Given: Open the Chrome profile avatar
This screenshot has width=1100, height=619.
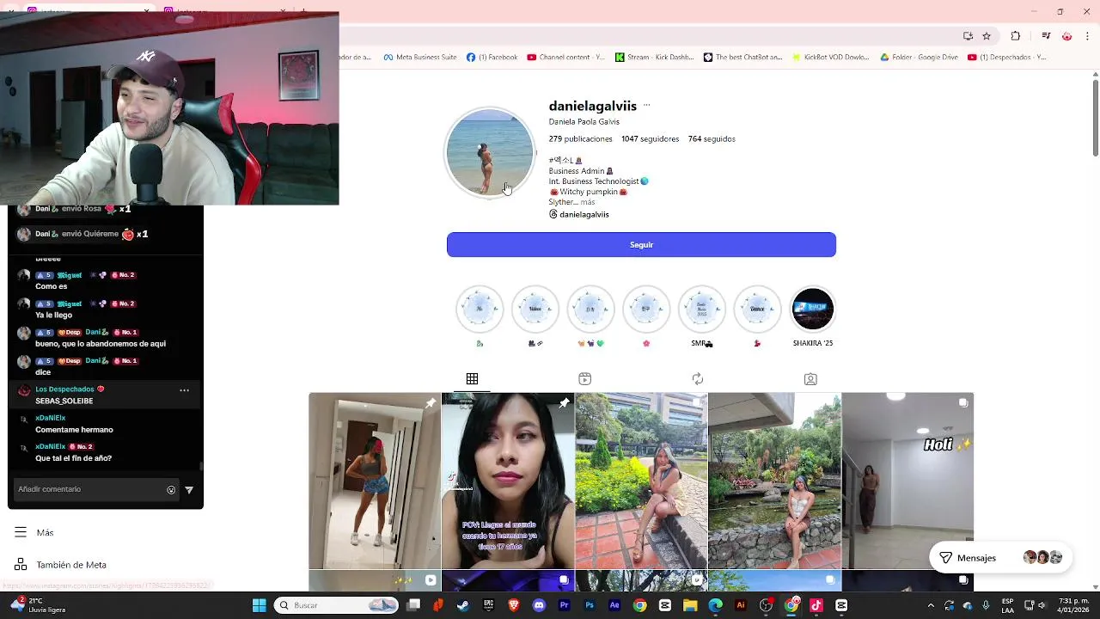Looking at the screenshot, I should click(x=1067, y=36).
